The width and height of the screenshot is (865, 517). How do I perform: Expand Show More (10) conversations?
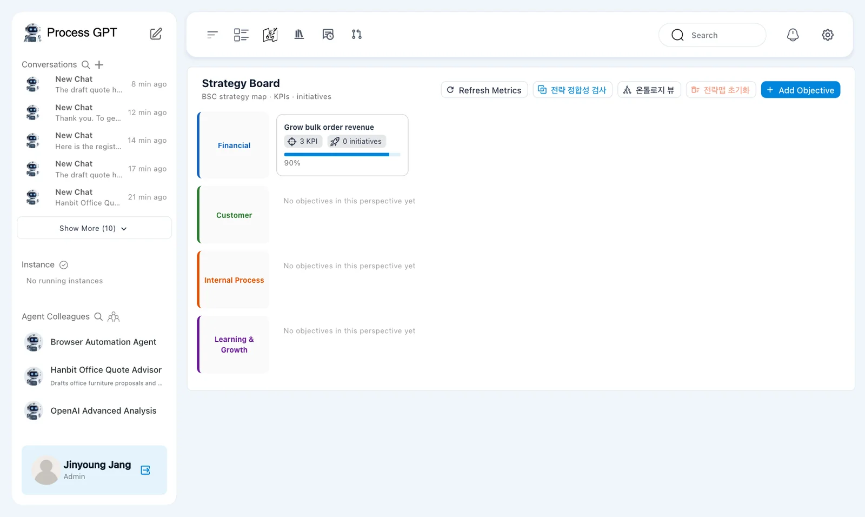coord(94,228)
